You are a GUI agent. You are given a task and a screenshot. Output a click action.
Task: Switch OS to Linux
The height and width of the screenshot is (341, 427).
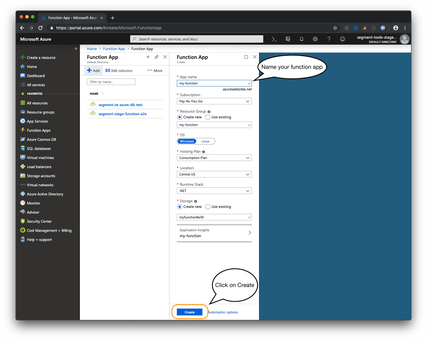pyautogui.click(x=205, y=141)
